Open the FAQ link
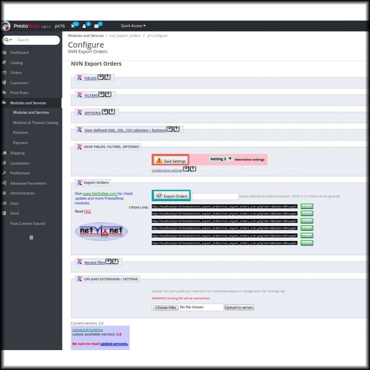Screen dimensions: 370x370 tap(87, 211)
